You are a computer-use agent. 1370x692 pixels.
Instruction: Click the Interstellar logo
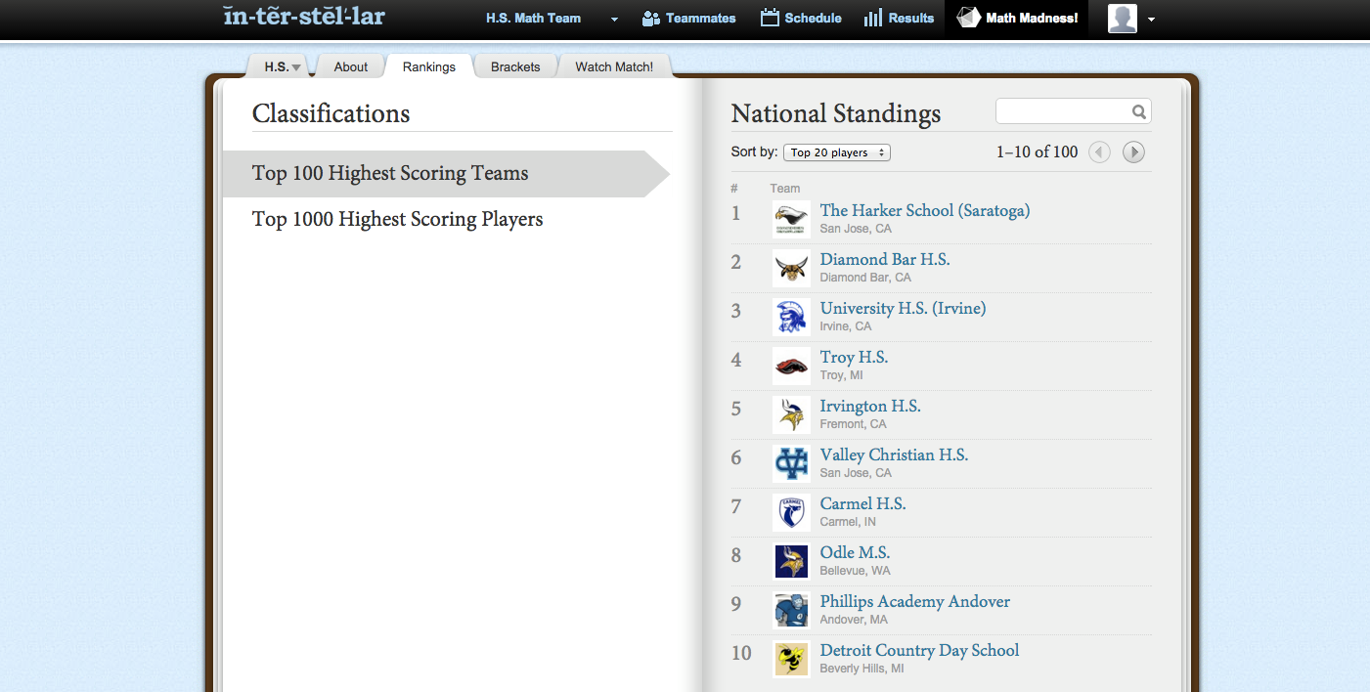[x=304, y=17]
